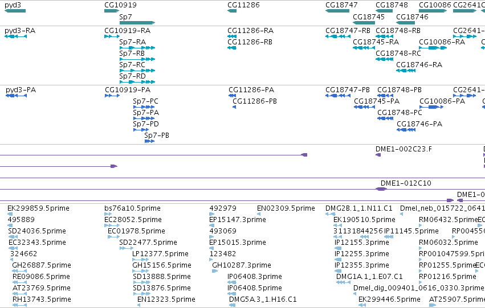
Task: Select the CG18745-PA protein
Action: coord(364,107)
